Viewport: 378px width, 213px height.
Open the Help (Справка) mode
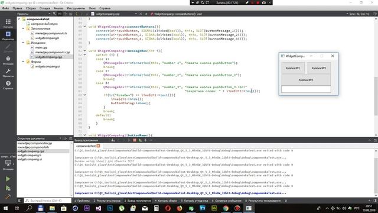(8, 85)
